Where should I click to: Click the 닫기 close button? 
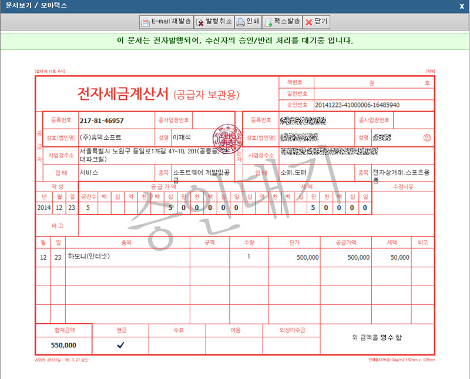coord(317,22)
